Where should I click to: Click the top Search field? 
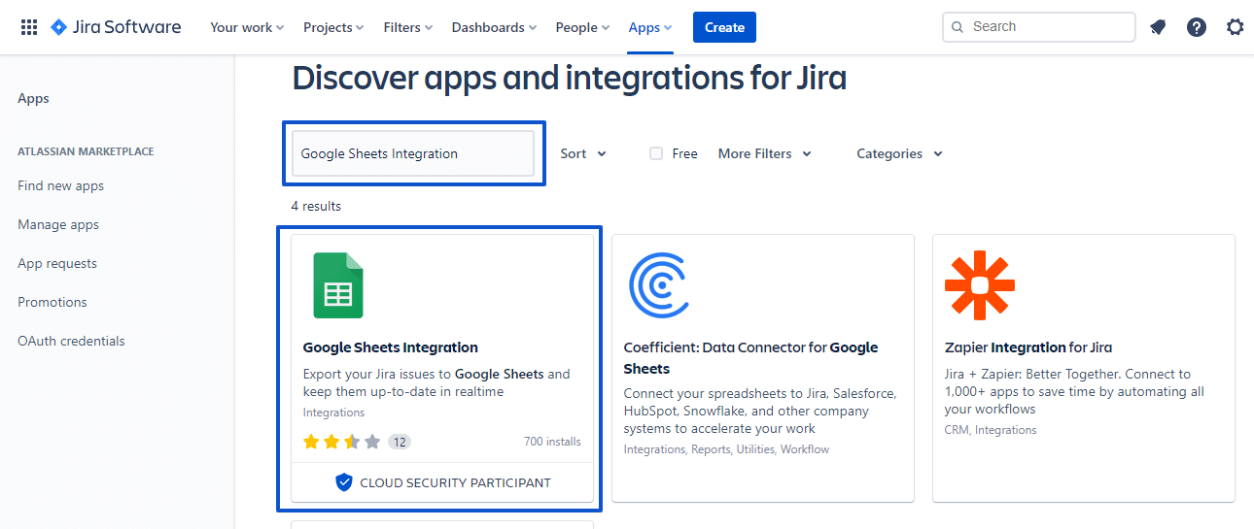coord(1038,27)
